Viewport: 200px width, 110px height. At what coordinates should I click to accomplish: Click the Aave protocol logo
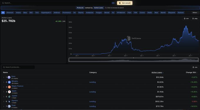pyautogui.click(x=9, y=77)
